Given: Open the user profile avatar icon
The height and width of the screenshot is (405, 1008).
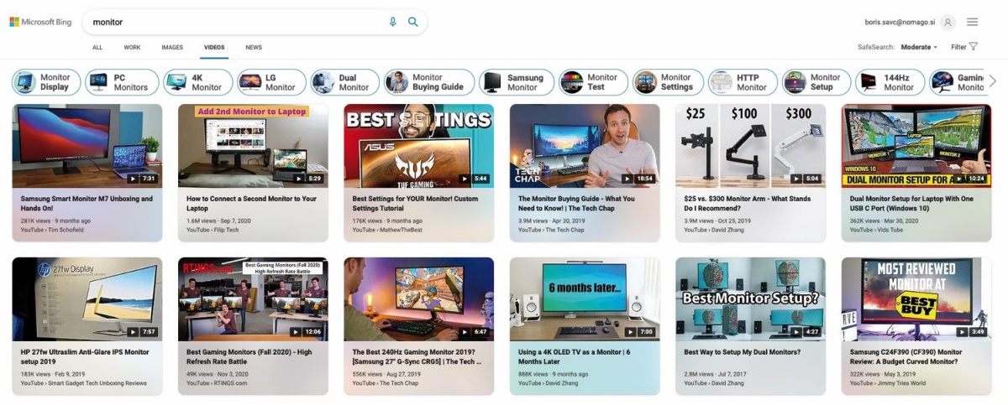Looking at the screenshot, I should tap(948, 22).
